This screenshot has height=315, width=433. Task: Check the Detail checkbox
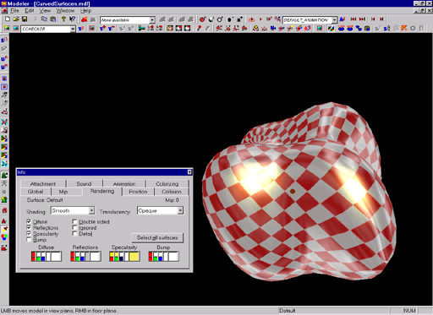74,234
